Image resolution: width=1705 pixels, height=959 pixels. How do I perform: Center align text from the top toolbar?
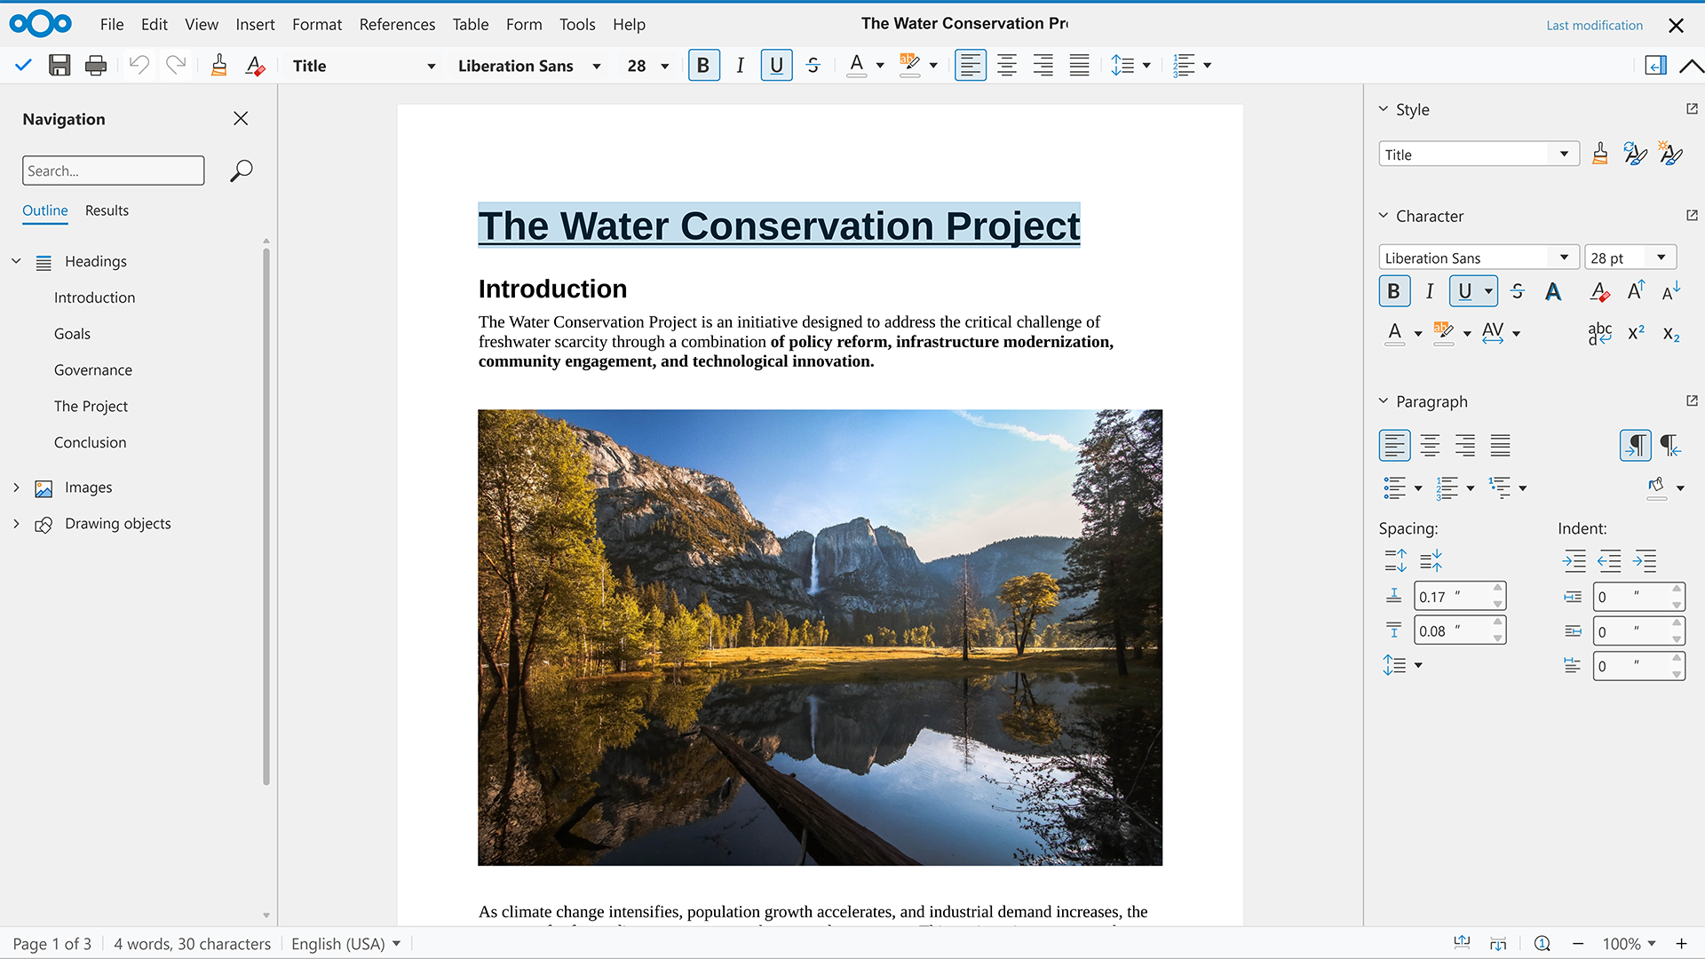click(x=1007, y=65)
